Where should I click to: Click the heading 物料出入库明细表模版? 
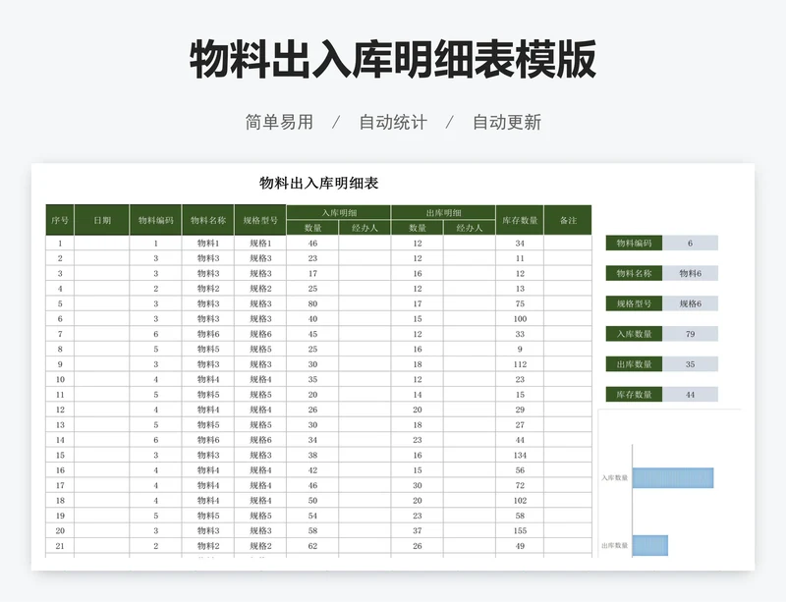(x=393, y=60)
